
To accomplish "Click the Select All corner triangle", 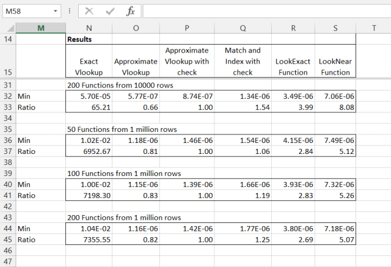I will pos(8,28).
